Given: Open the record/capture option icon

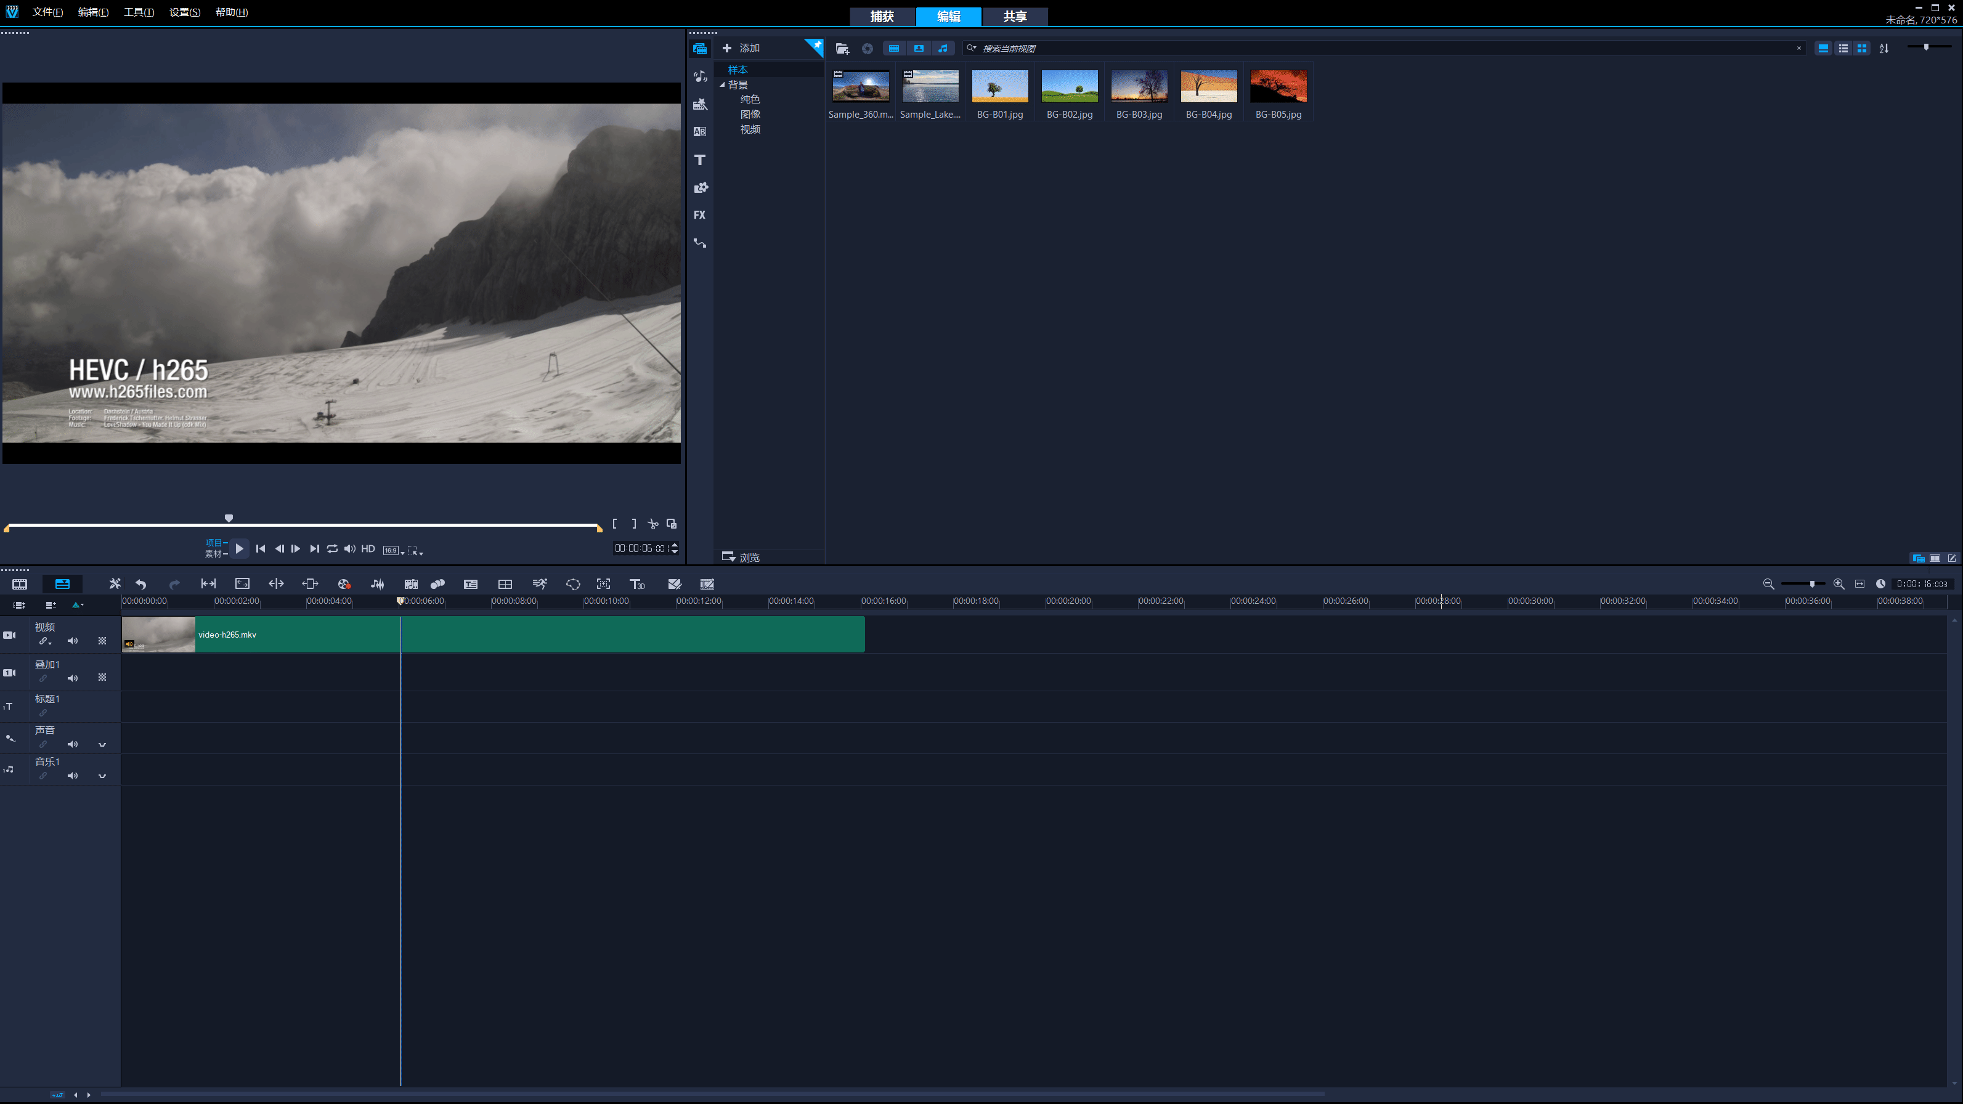Looking at the screenshot, I should (344, 583).
